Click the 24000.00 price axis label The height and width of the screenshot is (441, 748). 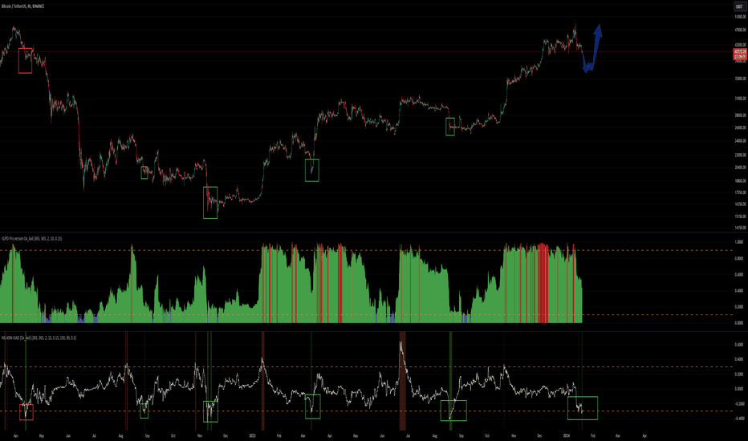tap(740, 140)
